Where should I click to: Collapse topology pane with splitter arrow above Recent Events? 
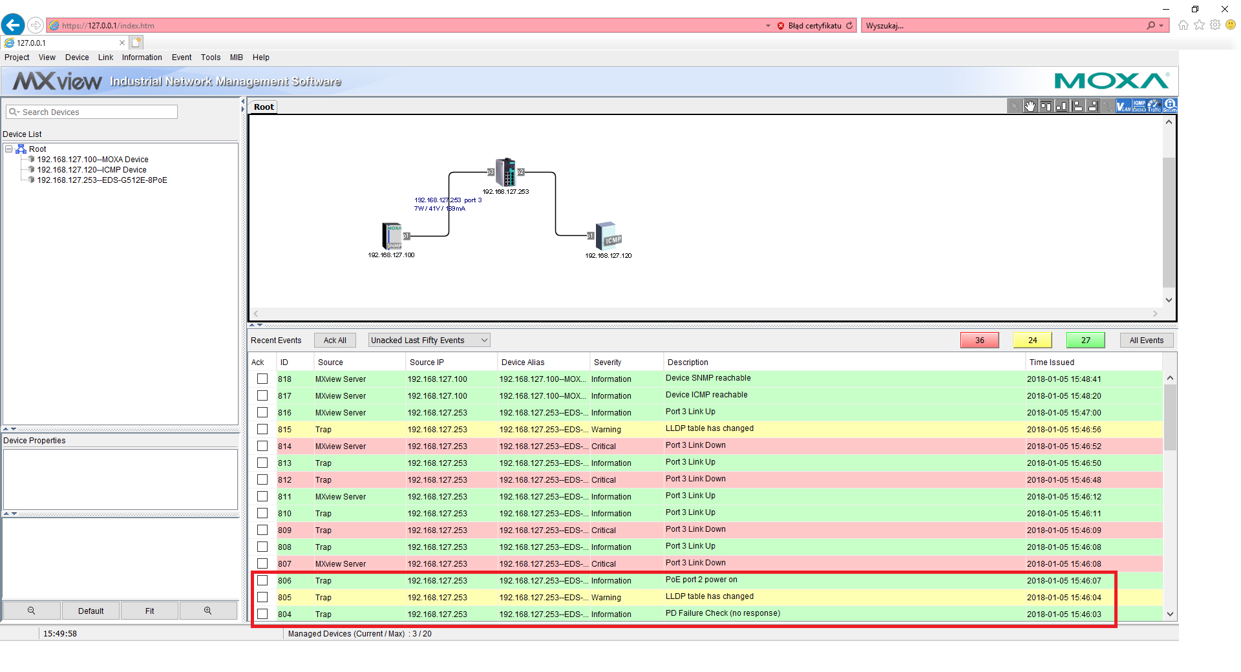point(252,325)
